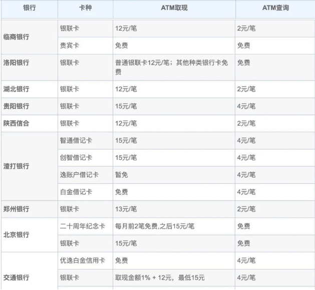Click the 银行 column header
This screenshot has height=290, width=315.
(30, 8)
